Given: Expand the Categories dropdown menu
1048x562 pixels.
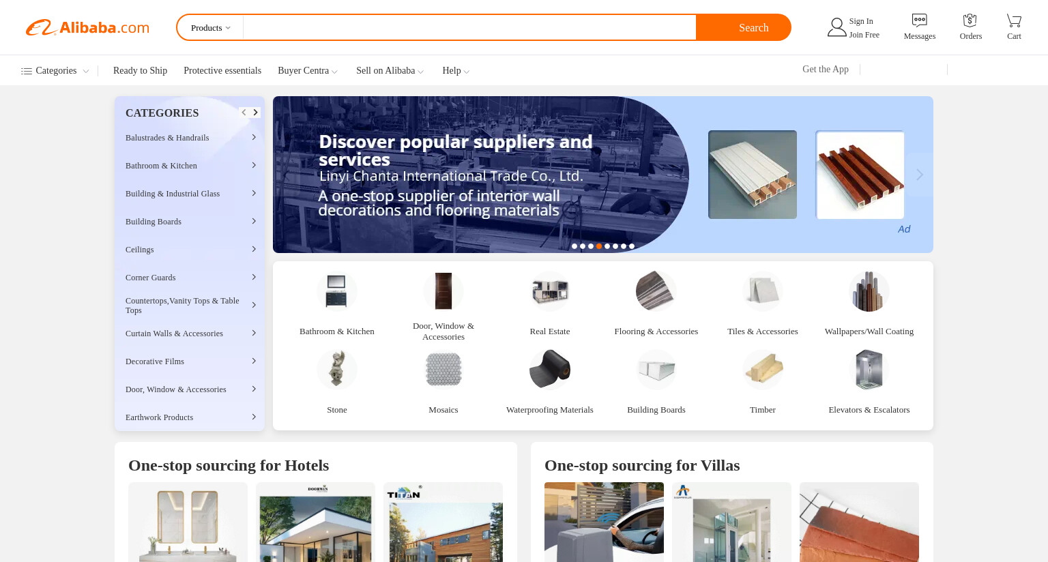Looking at the screenshot, I should [x=55, y=71].
